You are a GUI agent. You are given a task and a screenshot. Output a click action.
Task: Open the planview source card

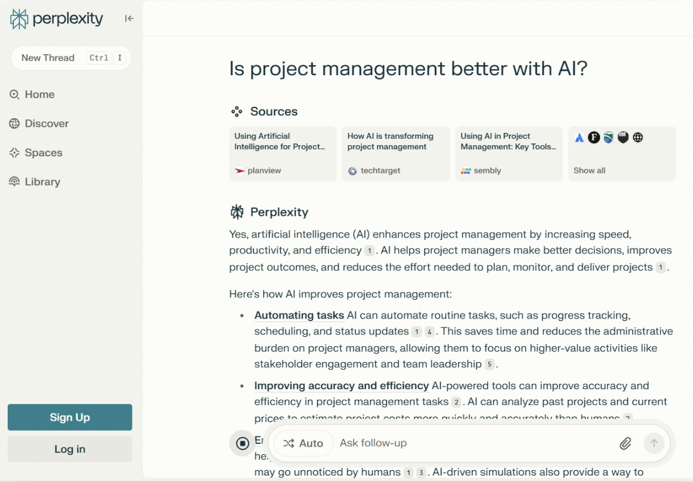pos(283,154)
